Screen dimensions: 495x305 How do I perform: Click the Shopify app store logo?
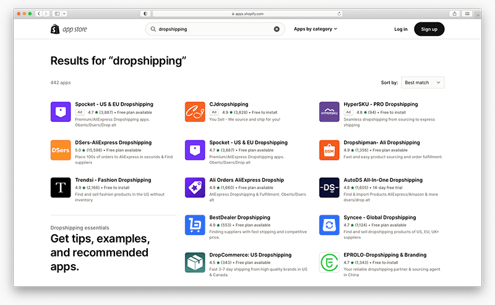tap(69, 29)
